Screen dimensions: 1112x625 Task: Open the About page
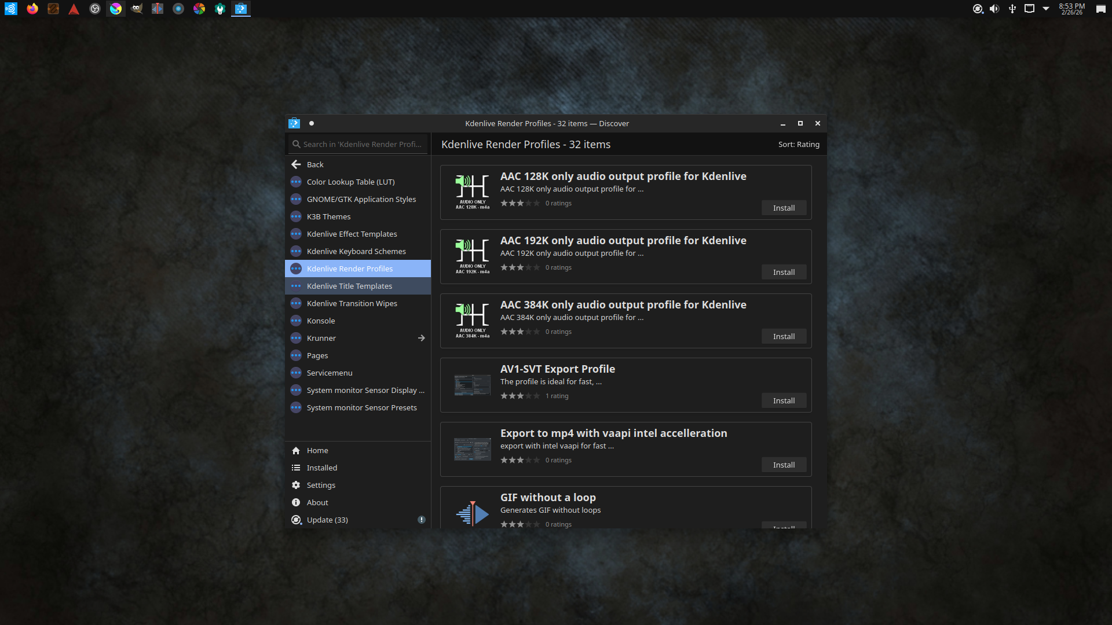click(358, 502)
